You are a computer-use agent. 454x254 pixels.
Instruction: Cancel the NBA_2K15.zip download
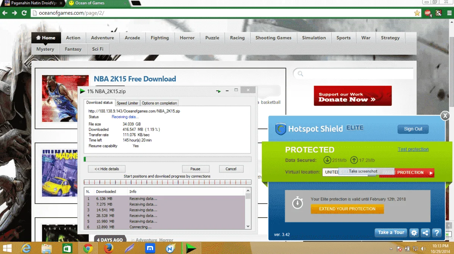coord(231,169)
